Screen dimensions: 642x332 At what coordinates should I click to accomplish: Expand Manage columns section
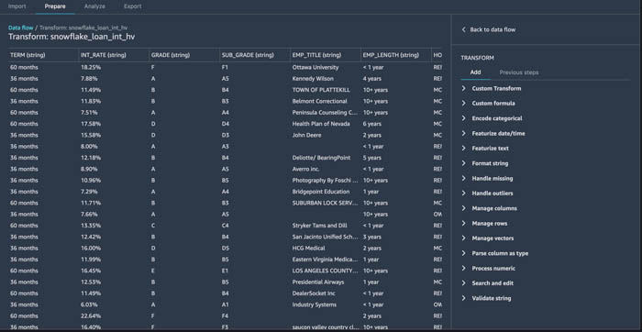[x=489, y=208]
